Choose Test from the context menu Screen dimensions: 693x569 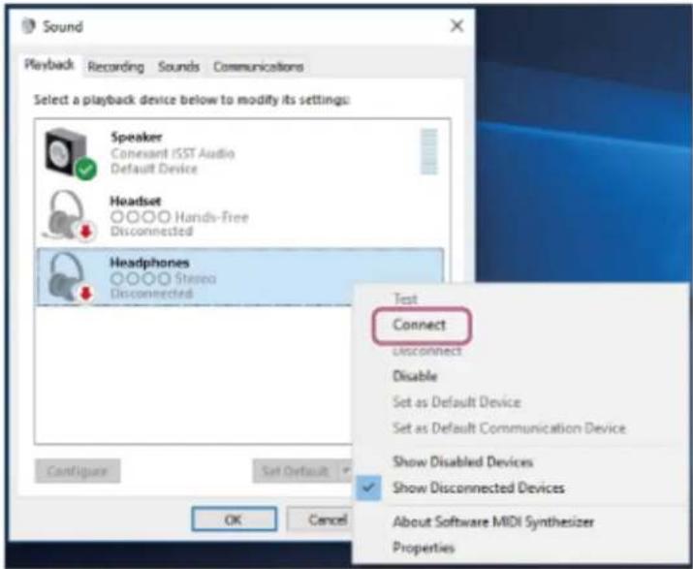pos(405,299)
